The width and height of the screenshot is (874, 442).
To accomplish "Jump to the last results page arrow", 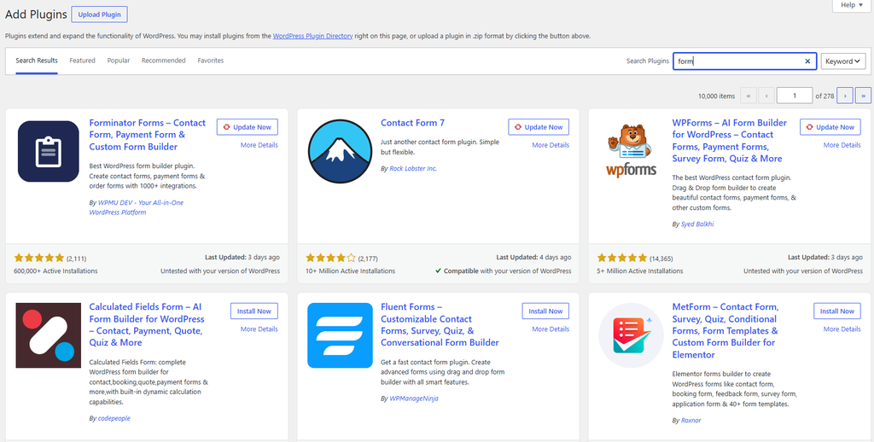I will [864, 96].
